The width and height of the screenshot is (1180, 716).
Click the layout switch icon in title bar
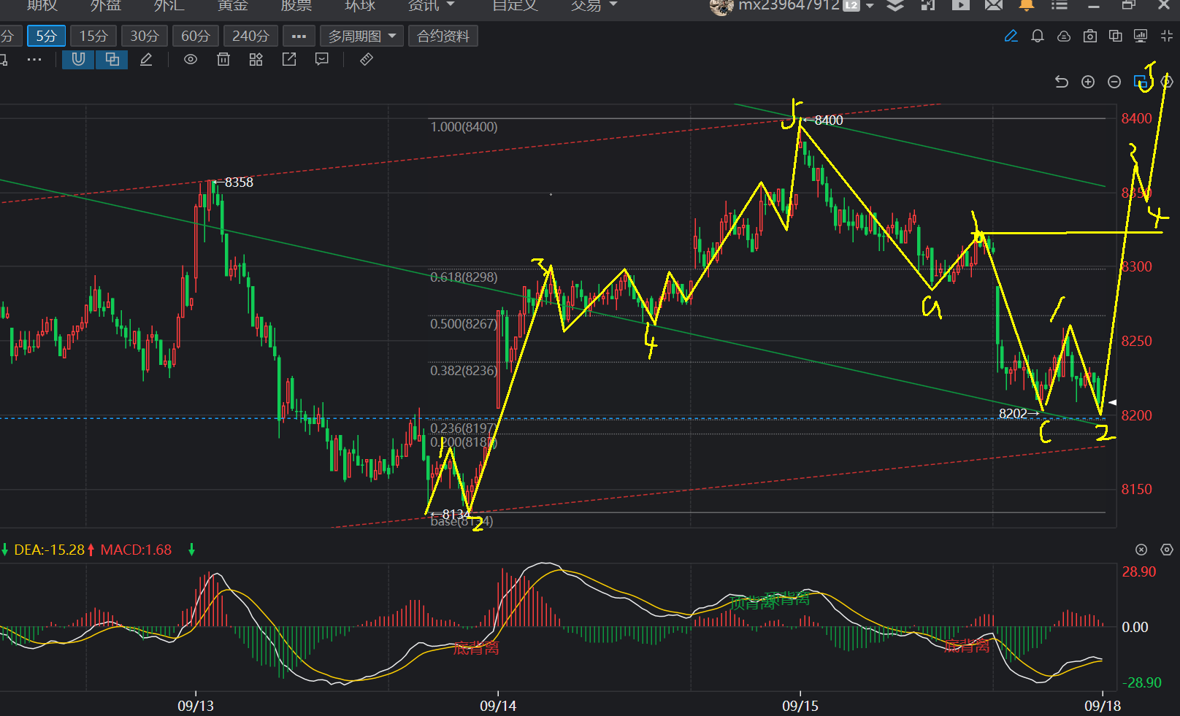click(x=928, y=6)
